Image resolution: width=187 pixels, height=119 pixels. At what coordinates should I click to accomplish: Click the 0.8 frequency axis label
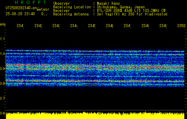coord(2,83)
